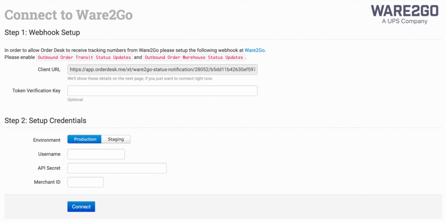Switch environment to Staging
This screenshot has width=446, height=222.
(116, 139)
